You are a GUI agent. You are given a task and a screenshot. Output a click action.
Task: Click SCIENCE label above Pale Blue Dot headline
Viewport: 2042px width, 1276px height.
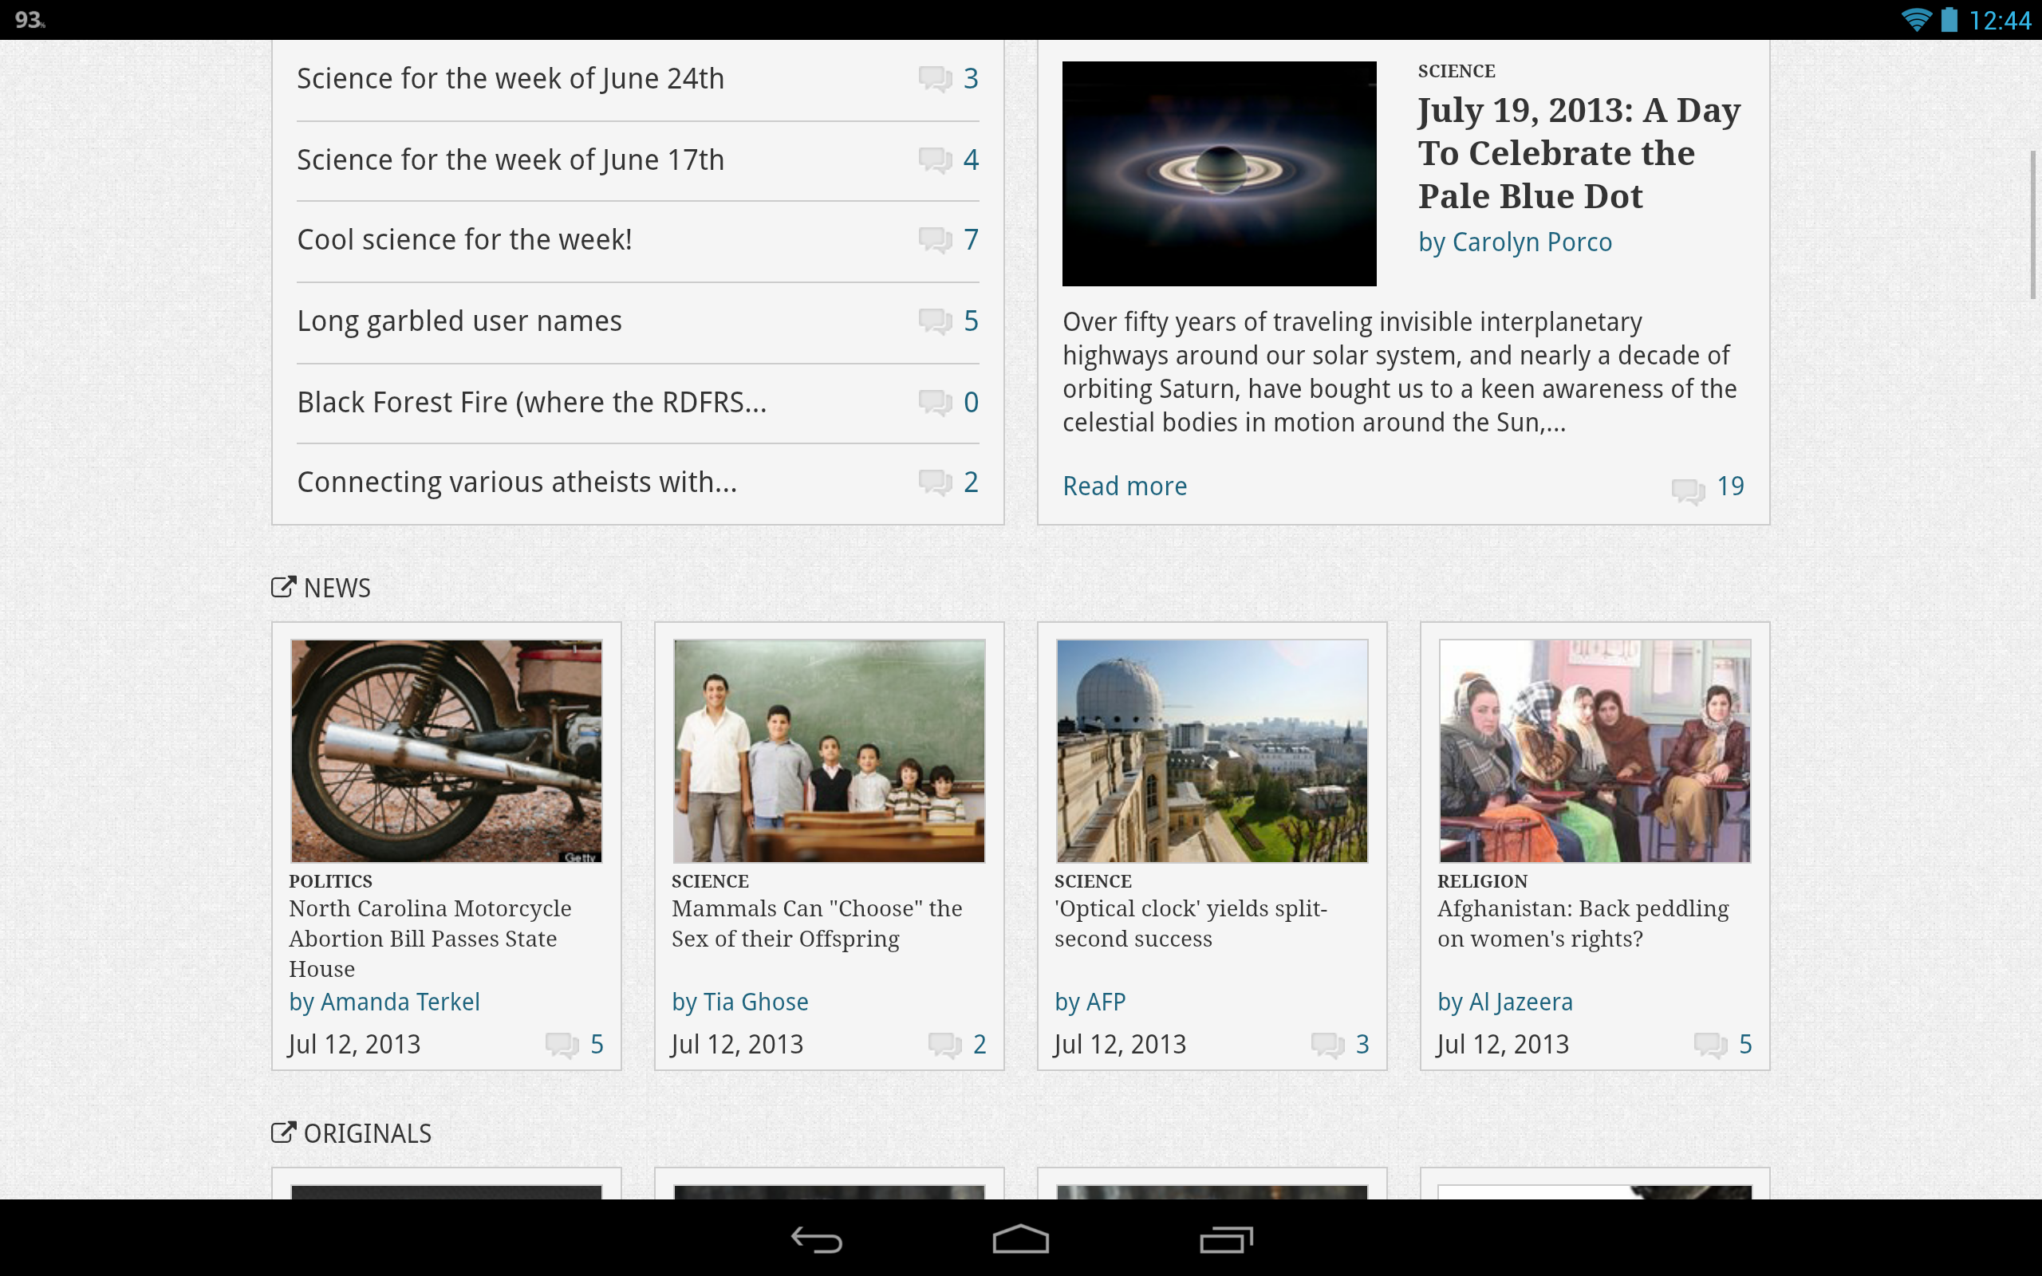pyautogui.click(x=1457, y=71)
